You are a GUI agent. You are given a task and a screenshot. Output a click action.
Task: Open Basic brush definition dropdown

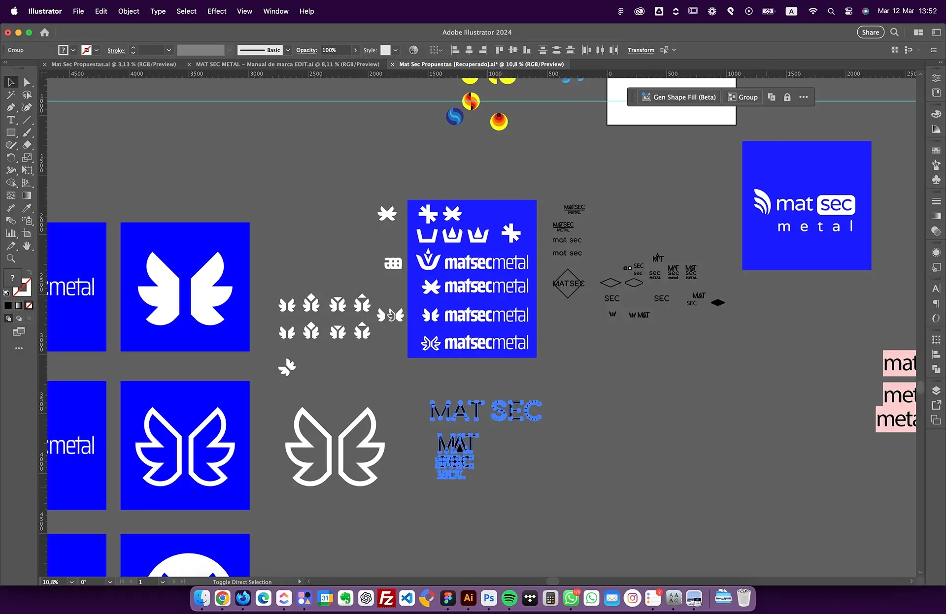288,50
